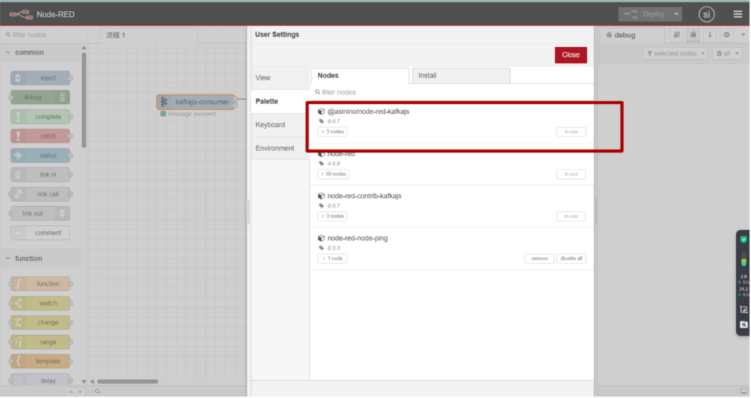Screen dimensions: 751x398
Task: Click the canvas search magnifier icon
Action: [x=98, y=391]
